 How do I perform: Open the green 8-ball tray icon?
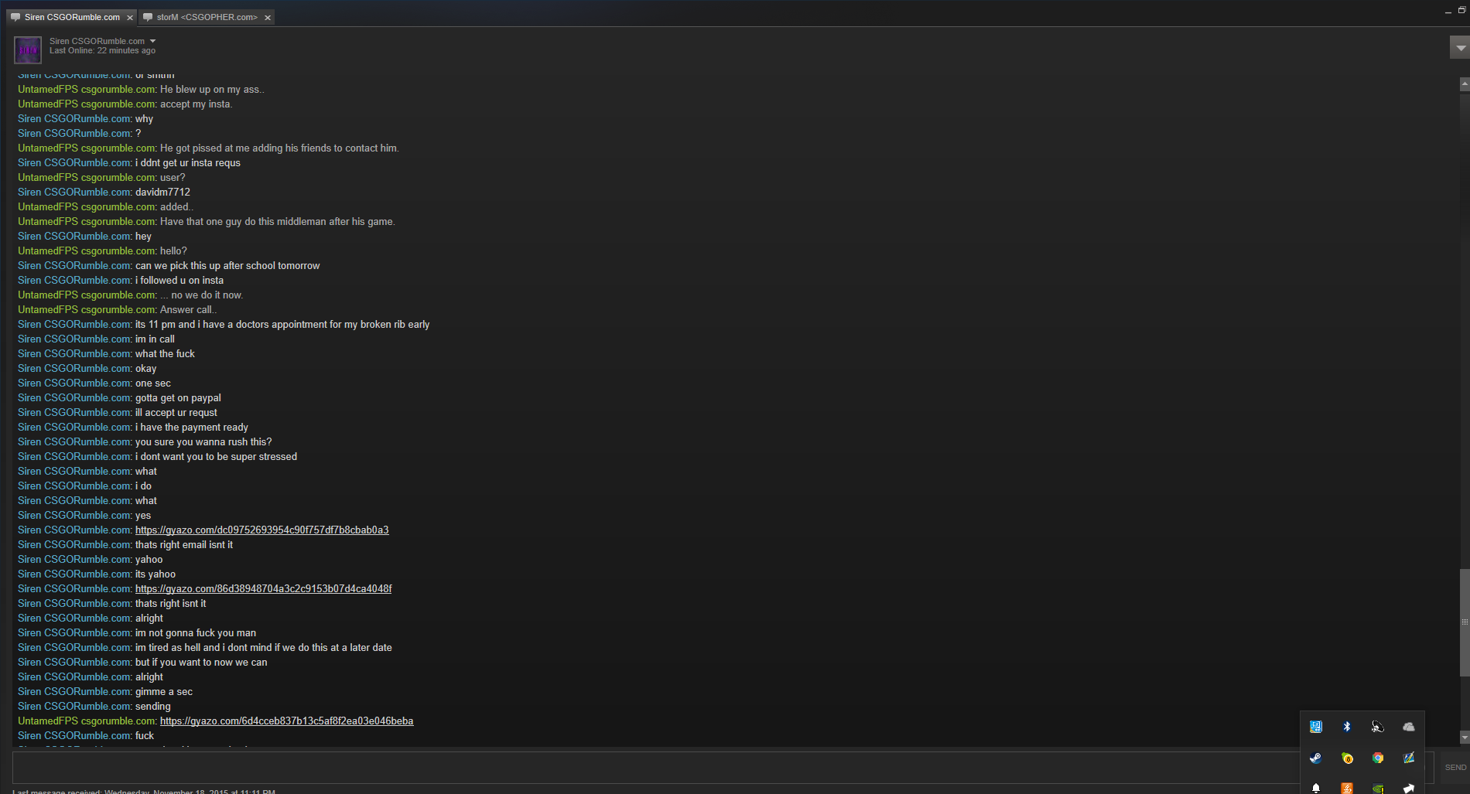[1347, 758]
